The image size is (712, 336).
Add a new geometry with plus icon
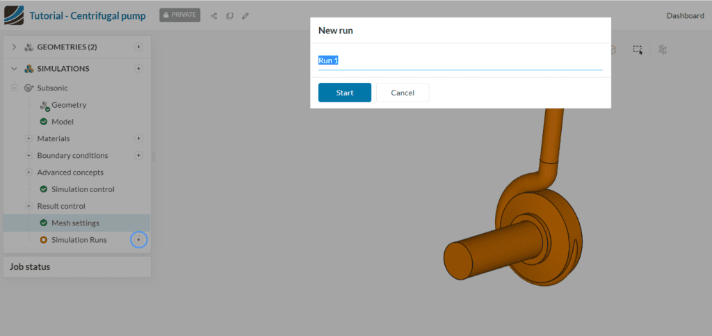[138, 47]
